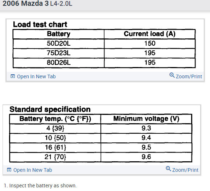Click the Battery temp. column header
Image resolution: width=210 pixels, height=191 pixels.
click(x=55, y=119)
